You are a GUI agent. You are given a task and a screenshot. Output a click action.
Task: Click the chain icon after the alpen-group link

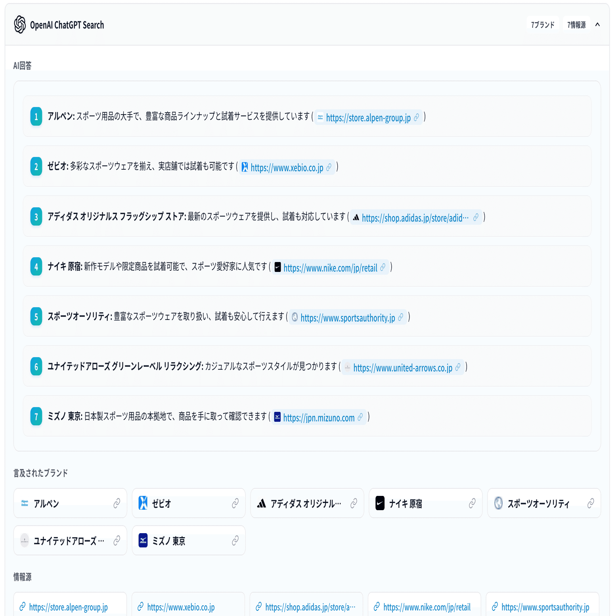pyautogui.click(x=416, y=118)
